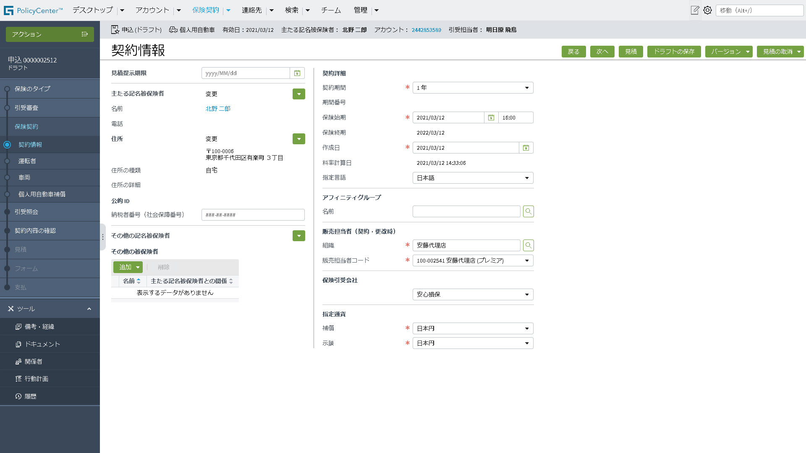806x453 pixels.
Task: Open the 主たる記名被保険者 変更 dropdown button
Action: pyautogui.click(x=299, y=94)
